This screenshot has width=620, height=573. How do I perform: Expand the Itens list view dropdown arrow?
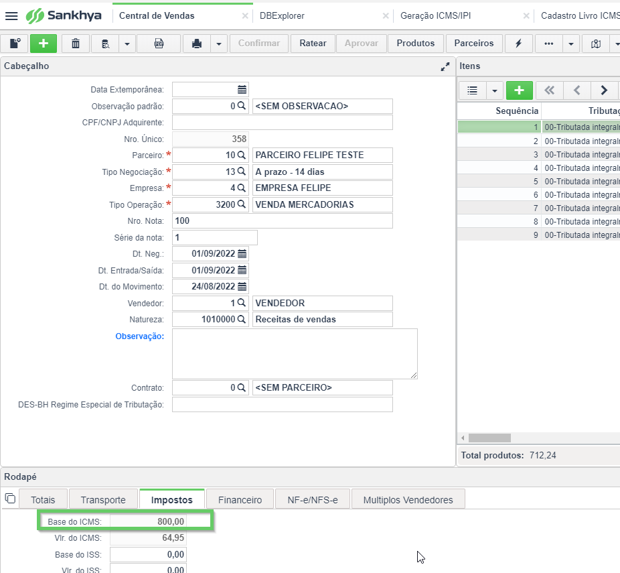[x=495, y=90]
